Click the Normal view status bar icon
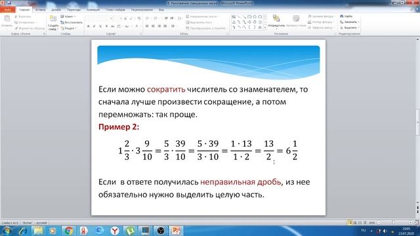Image resolution: width=420 pixels, height=236 pixels. tap(350, 223)
